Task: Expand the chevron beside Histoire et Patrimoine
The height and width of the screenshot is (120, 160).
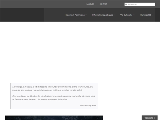Action: (86, 15)
